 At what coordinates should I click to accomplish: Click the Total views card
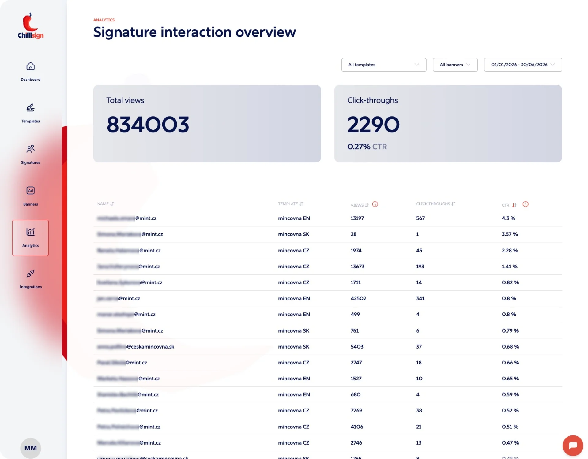[207, 124]
